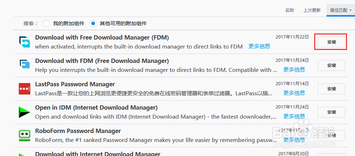Click the RoboForm Password Manager robot icon
The image size is (355, 156).
25,135
